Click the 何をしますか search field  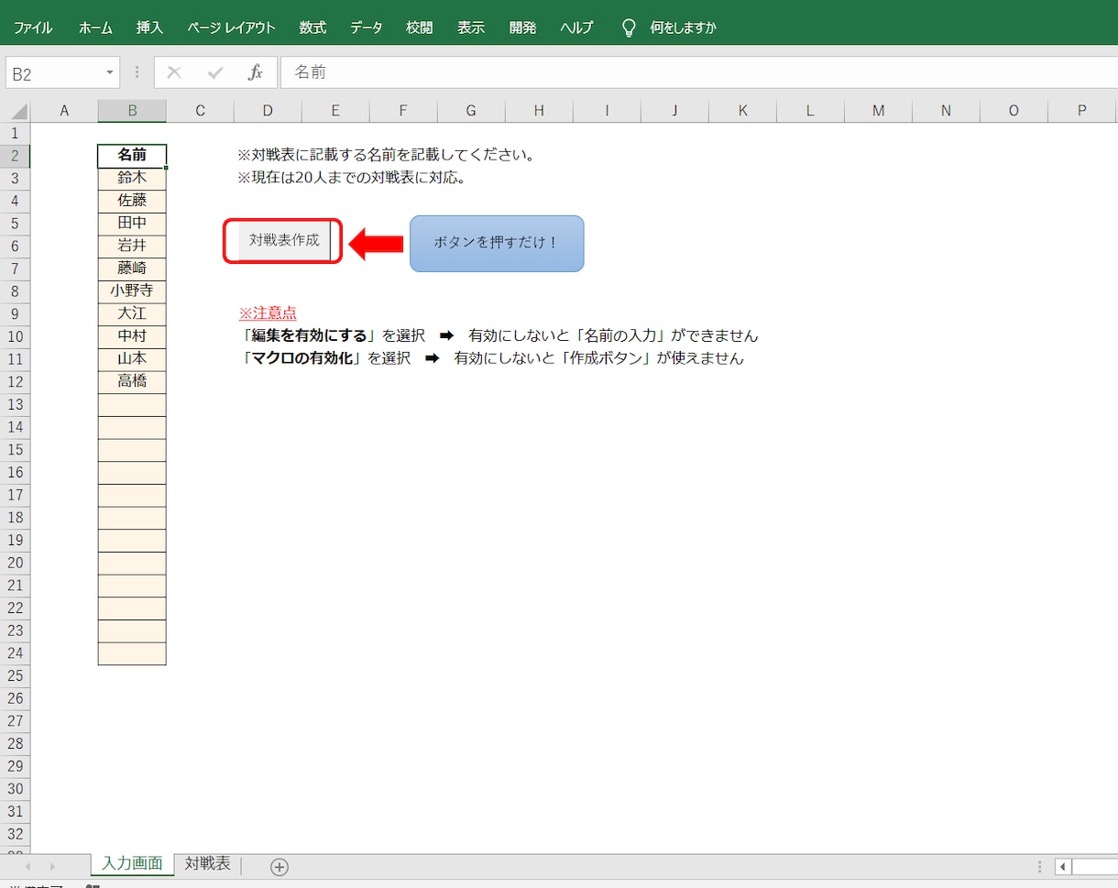point(684,27)
